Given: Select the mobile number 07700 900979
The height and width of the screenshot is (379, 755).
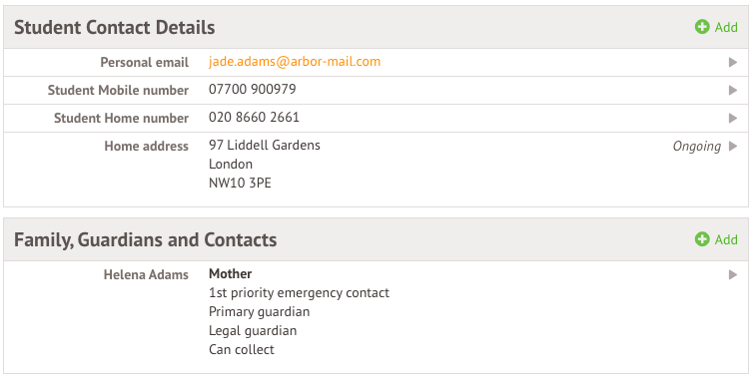Looking at the screenshot, I should click(x=253, y=90).
